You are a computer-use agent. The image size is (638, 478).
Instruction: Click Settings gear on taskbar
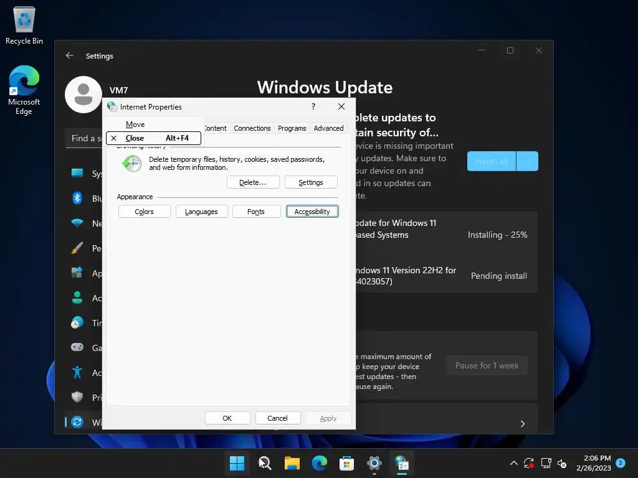click(x=374, y=463)
